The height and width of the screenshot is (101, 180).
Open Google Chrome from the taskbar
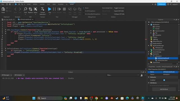click(x=96, y=98)
